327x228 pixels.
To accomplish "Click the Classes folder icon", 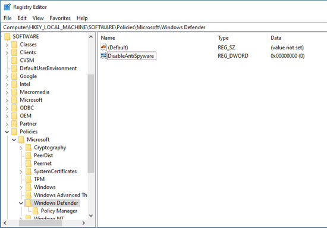I will [x=14, y=45].
